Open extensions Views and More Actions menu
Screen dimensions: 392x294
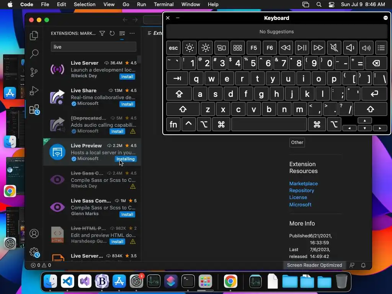[x=132, y=33]
